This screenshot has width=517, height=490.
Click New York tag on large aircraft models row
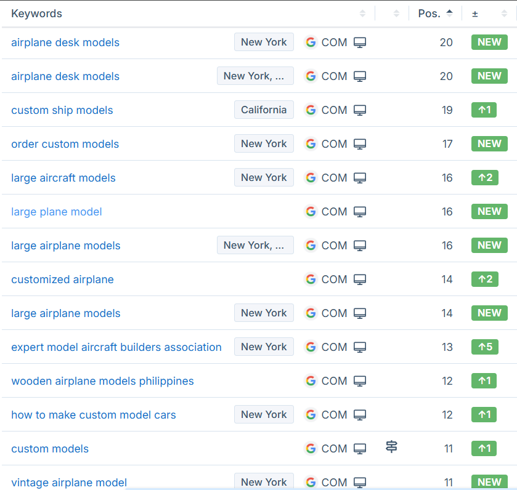point(264,178)
